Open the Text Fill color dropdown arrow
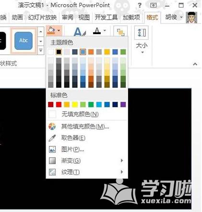 [105, 30]
